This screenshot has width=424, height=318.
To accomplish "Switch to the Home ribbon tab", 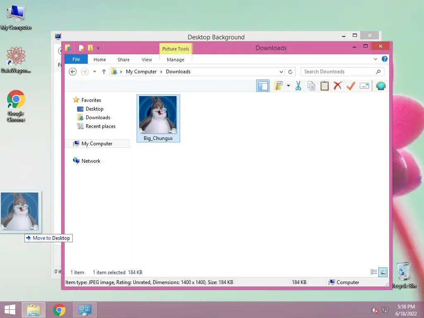I will [100, 60].
